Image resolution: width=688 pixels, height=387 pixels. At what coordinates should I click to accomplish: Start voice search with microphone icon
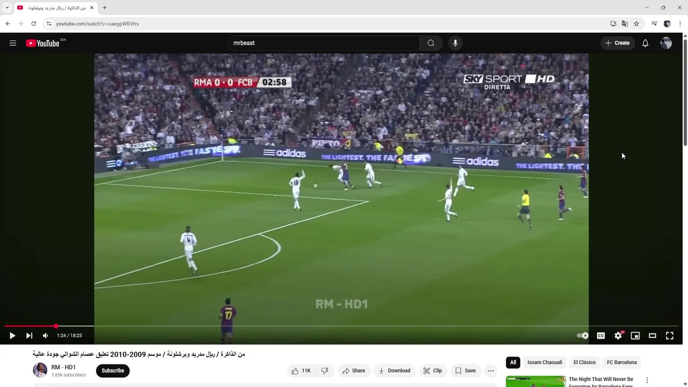(455, 43)
